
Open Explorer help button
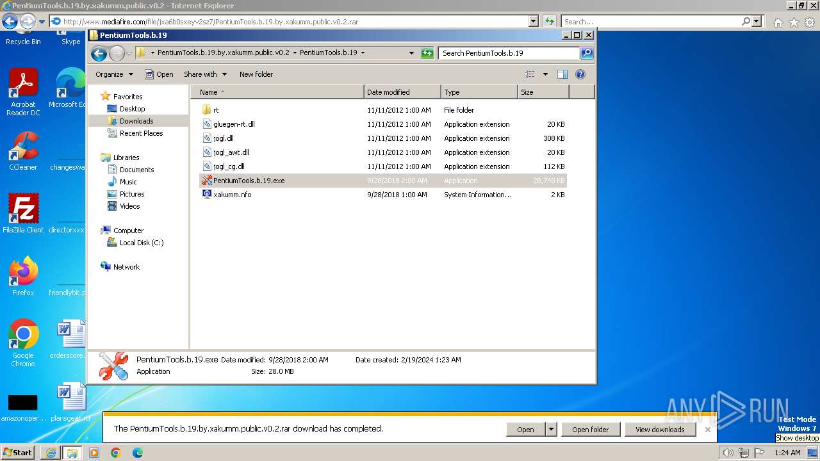click(x=580, y=74)
